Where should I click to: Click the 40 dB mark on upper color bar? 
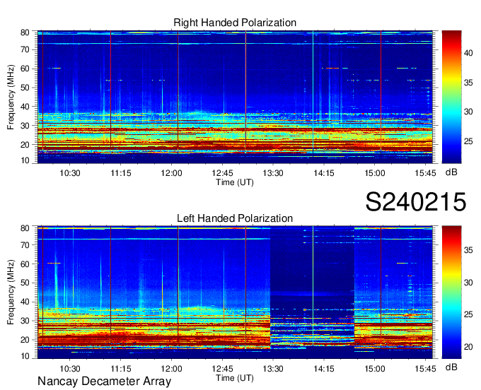tap(468, 53)
